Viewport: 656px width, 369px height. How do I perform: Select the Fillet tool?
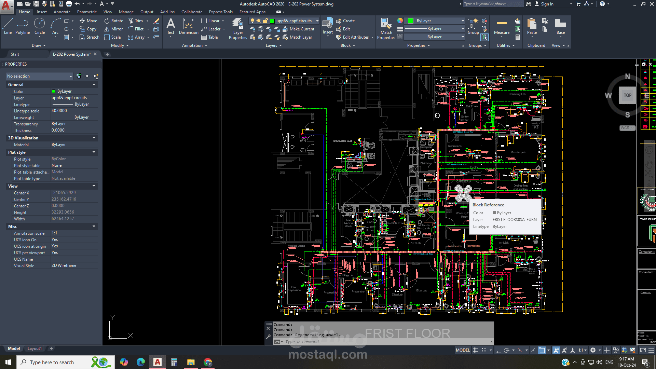(136, 29)
